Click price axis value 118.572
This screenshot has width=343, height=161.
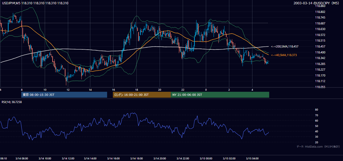pos(320,35)
